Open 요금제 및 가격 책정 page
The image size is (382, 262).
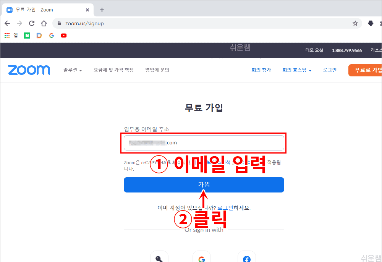click(113, 70)
